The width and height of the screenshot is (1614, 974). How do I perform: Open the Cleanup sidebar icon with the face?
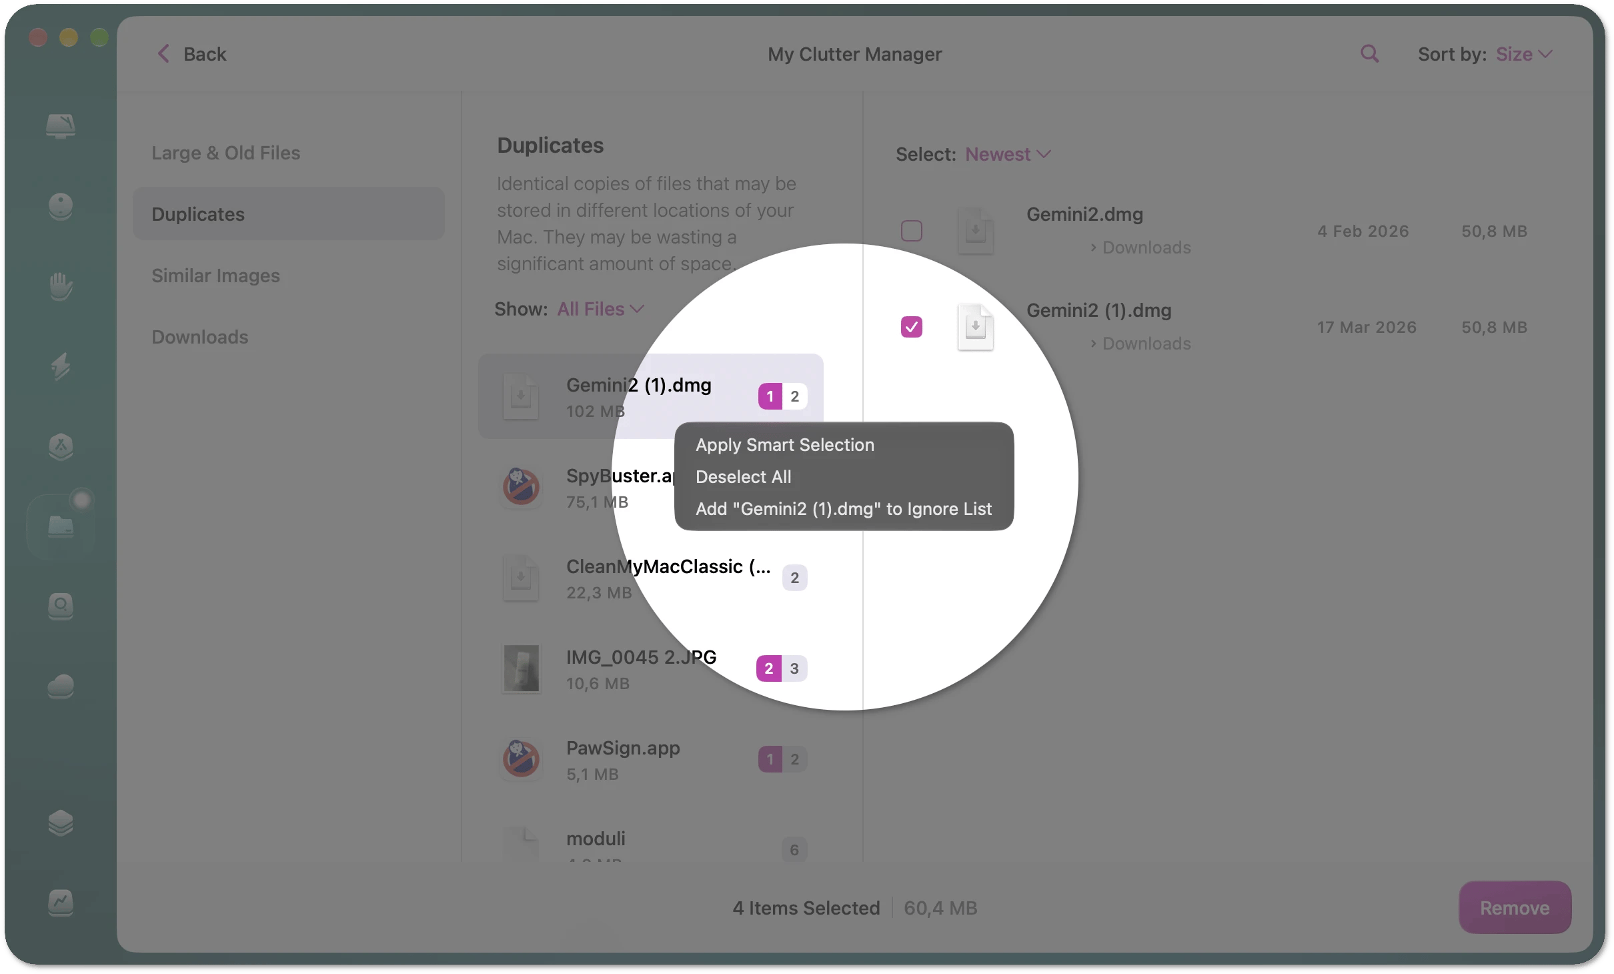pos(61,206)
